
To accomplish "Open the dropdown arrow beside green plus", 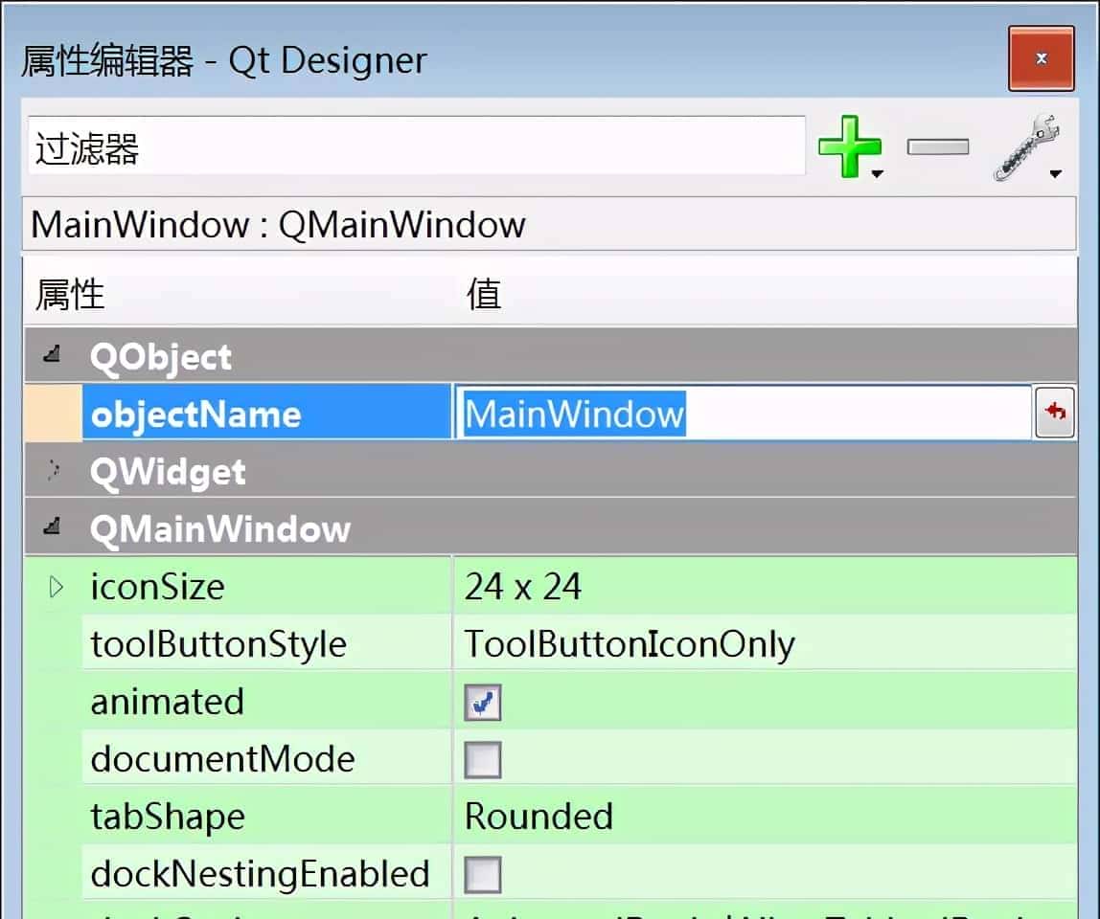I will (876, 172).
